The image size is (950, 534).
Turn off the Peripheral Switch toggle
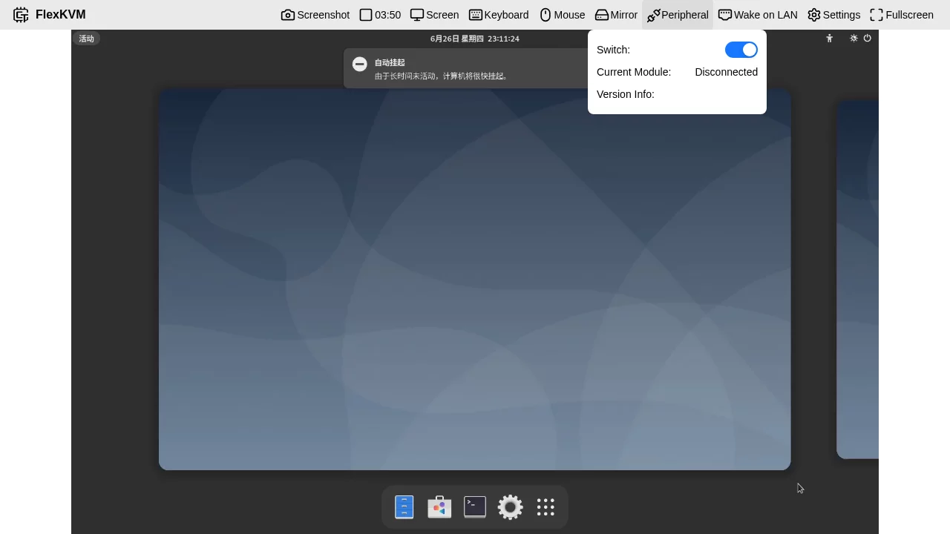(741, 50)
